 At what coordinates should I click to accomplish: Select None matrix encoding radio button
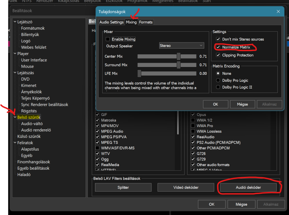pyautogui.click(x=218, y=73)
